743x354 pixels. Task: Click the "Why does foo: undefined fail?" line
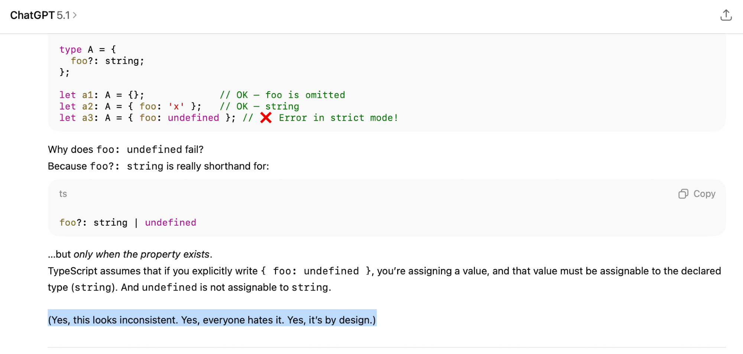click(126, 149)
